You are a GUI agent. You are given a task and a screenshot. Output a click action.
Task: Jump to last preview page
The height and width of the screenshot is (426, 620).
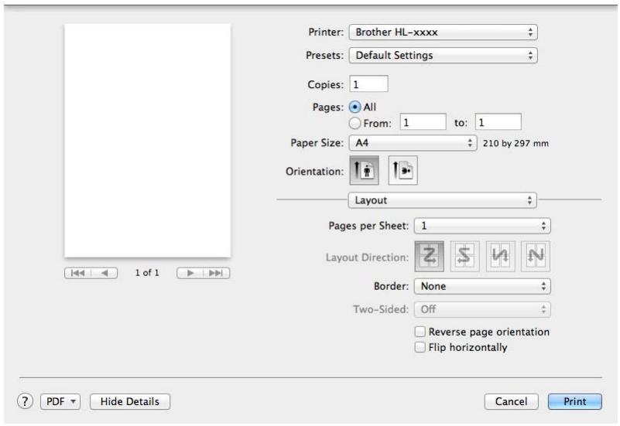[x=216, y=273]
